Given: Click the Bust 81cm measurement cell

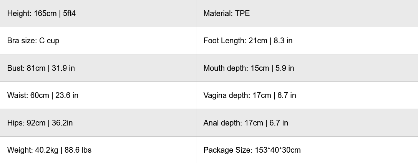Looking at the screenshot, I should coord(98,68).
